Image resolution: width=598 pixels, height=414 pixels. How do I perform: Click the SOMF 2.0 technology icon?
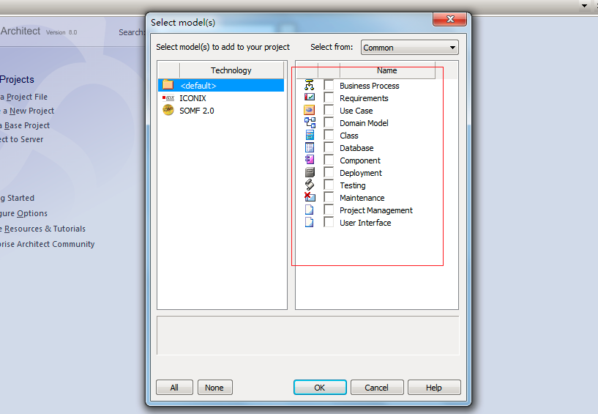(x=168, y=110)
